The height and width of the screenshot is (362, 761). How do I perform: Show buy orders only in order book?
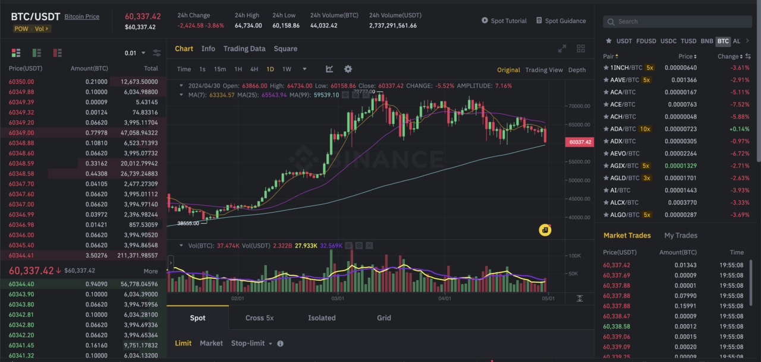coord(37,53)
